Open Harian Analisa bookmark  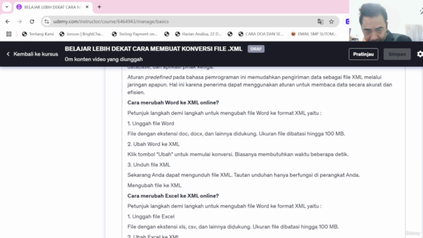coord(198,34)
